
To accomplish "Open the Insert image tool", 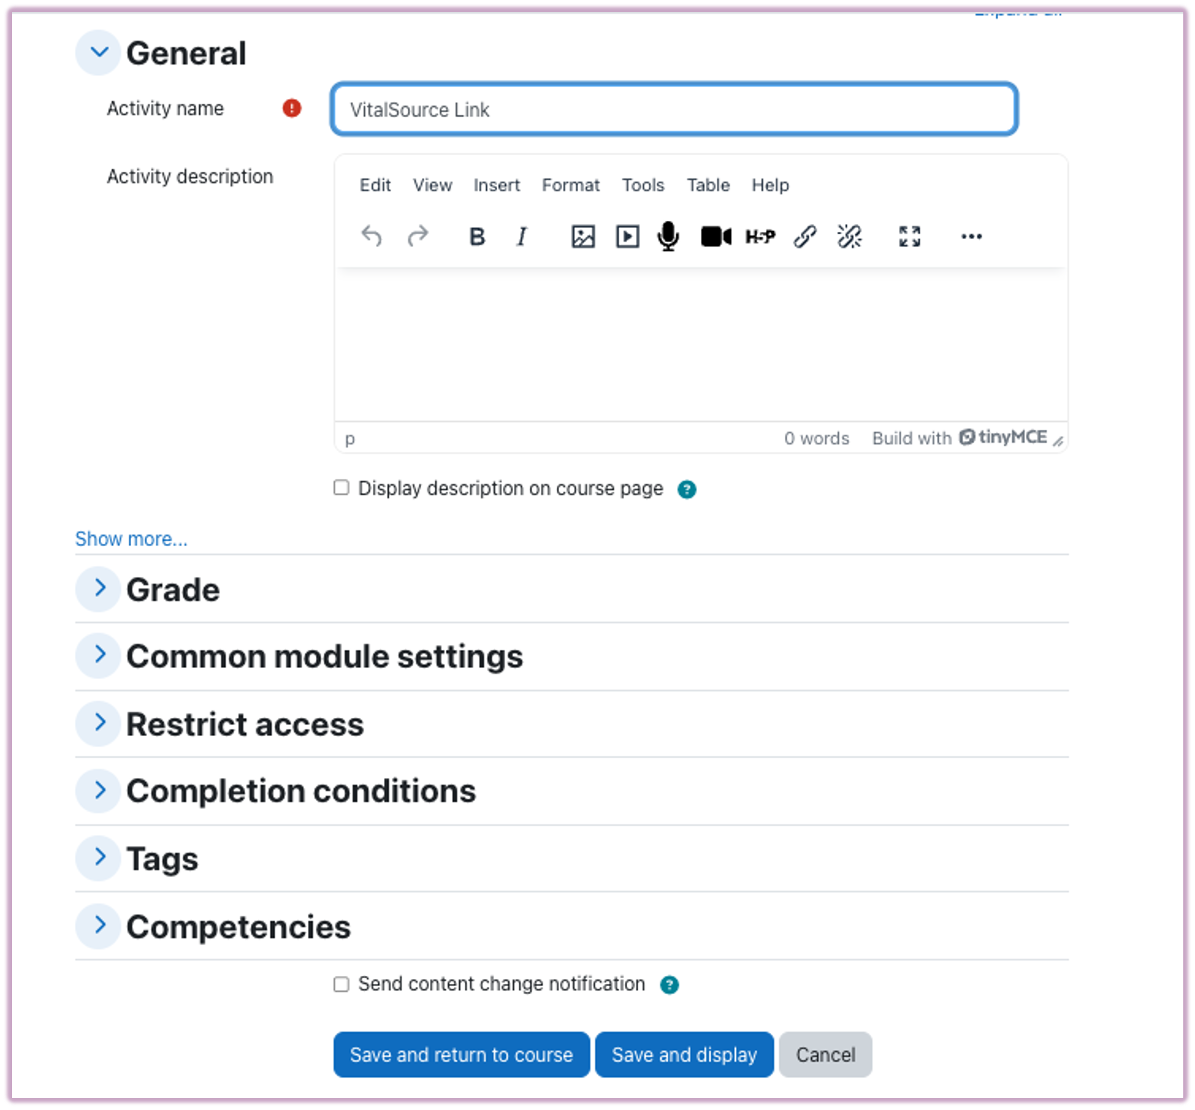I will 583,236.
